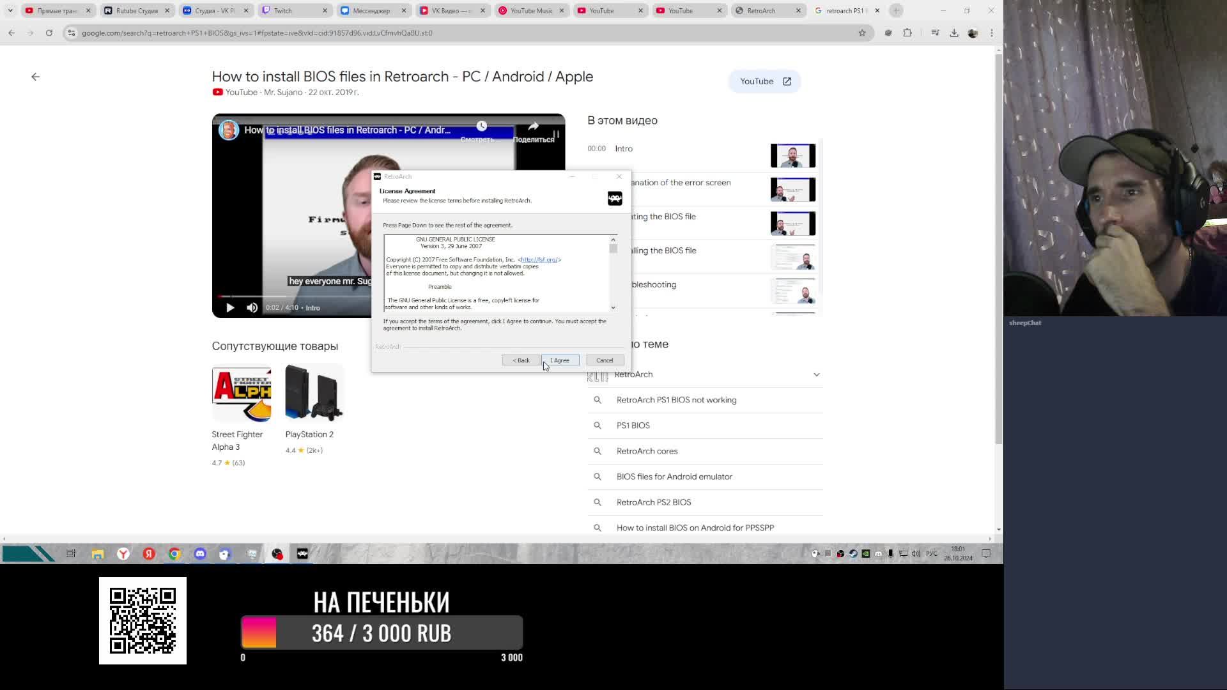Expand the RetroArch topic chevron
The width and height of the screenshot is (1227, 690).
coord(816,374)
